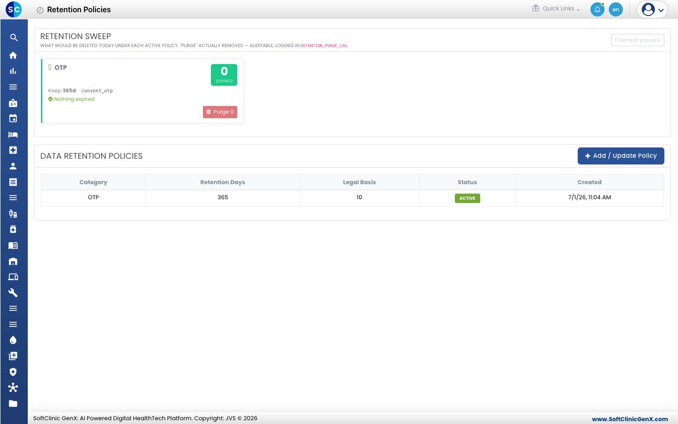Click the 0 Expired badge

click(x=224, y=75)
